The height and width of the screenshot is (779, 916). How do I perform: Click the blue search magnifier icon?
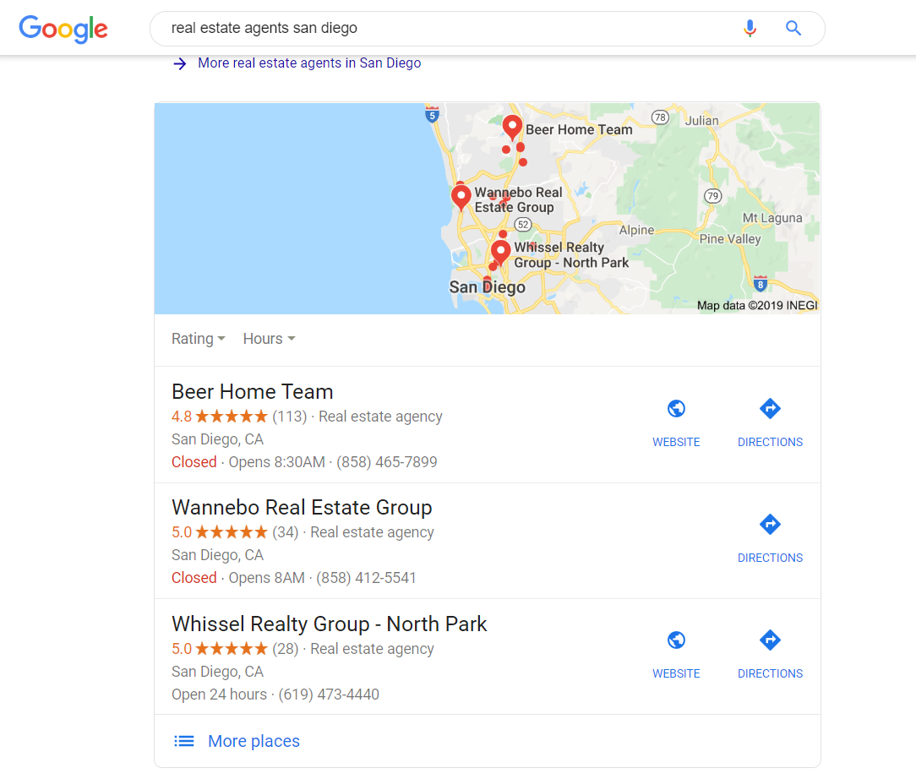coord(793,28)
